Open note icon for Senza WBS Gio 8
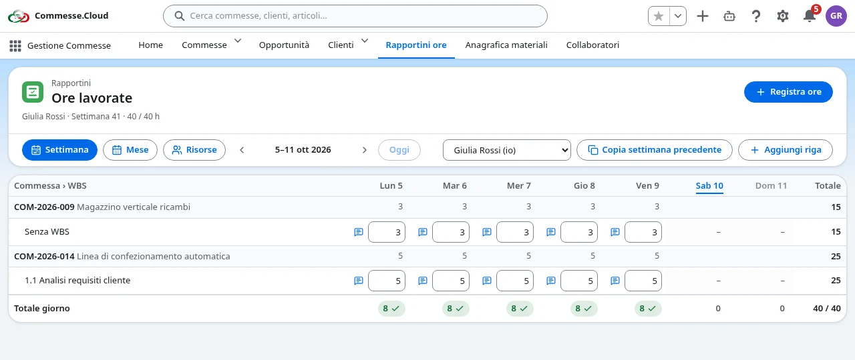 pyautogui.click(x=551, y=232)
